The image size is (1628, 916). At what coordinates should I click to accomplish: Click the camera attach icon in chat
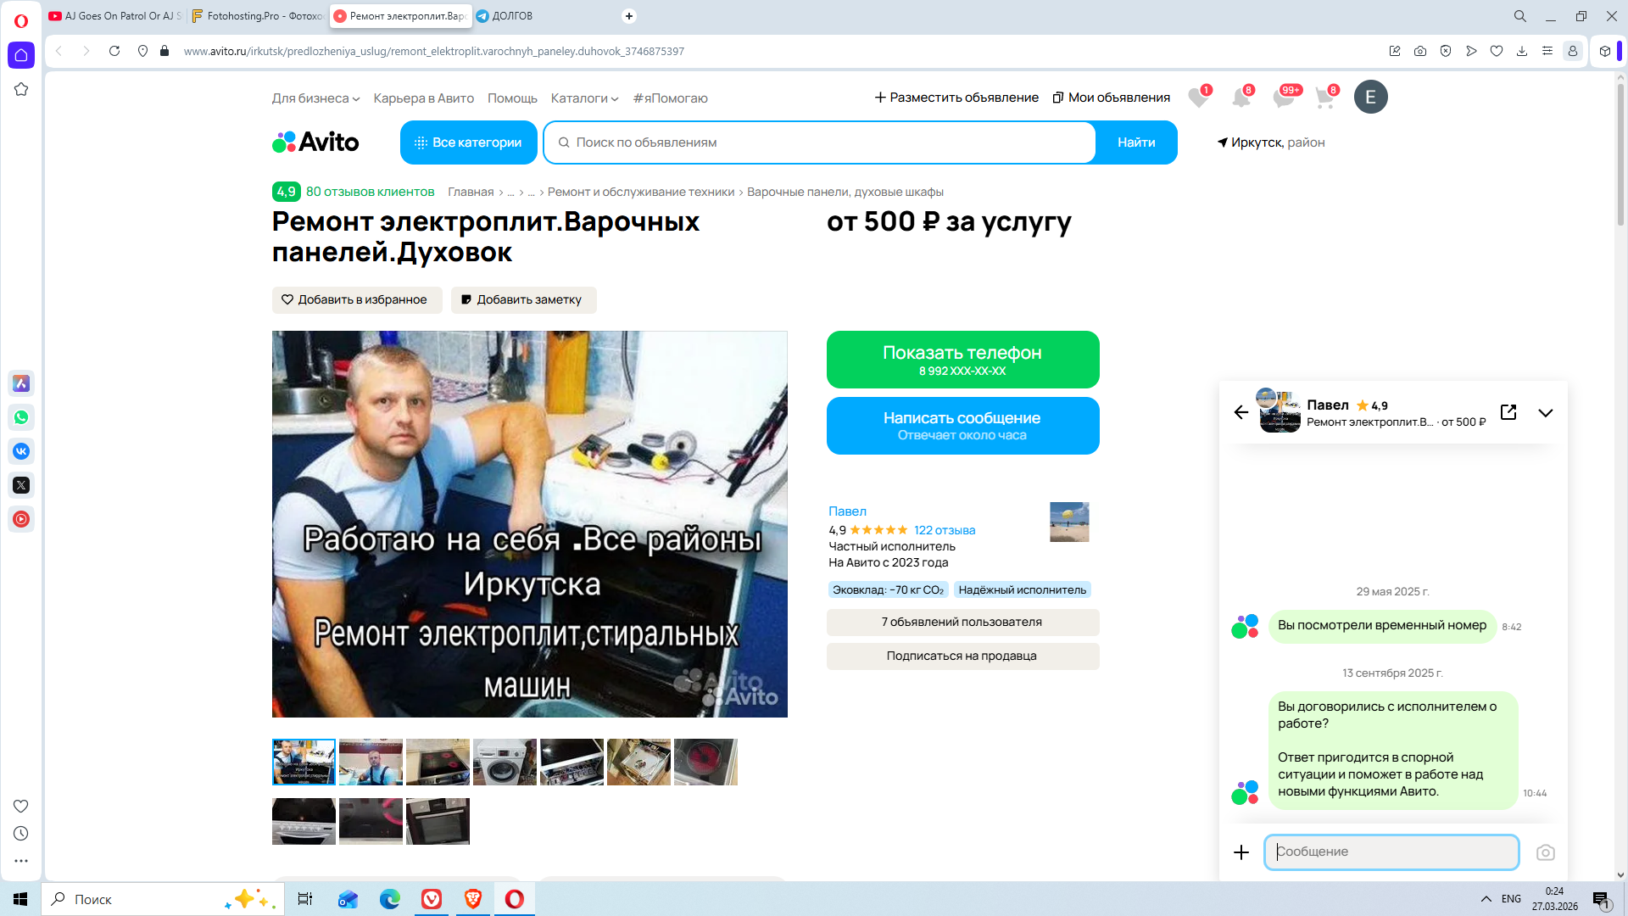tap(1545, 852)
